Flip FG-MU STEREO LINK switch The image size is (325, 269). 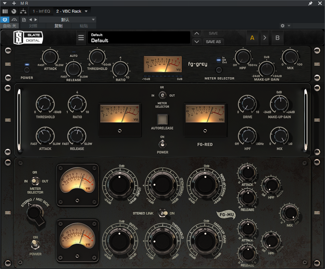(163, 213)
